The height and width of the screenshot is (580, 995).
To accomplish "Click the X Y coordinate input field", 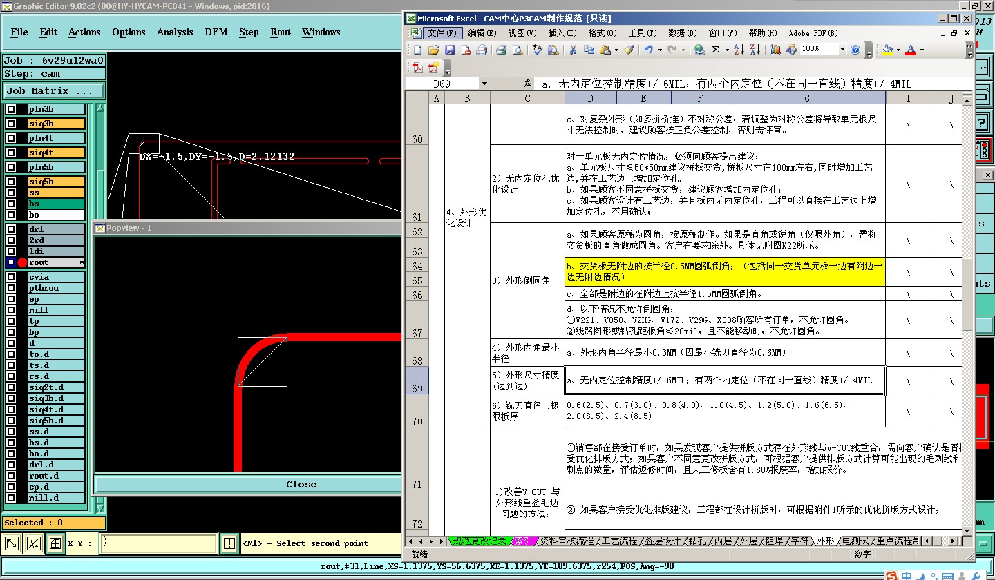I will [x=158, y=543].
